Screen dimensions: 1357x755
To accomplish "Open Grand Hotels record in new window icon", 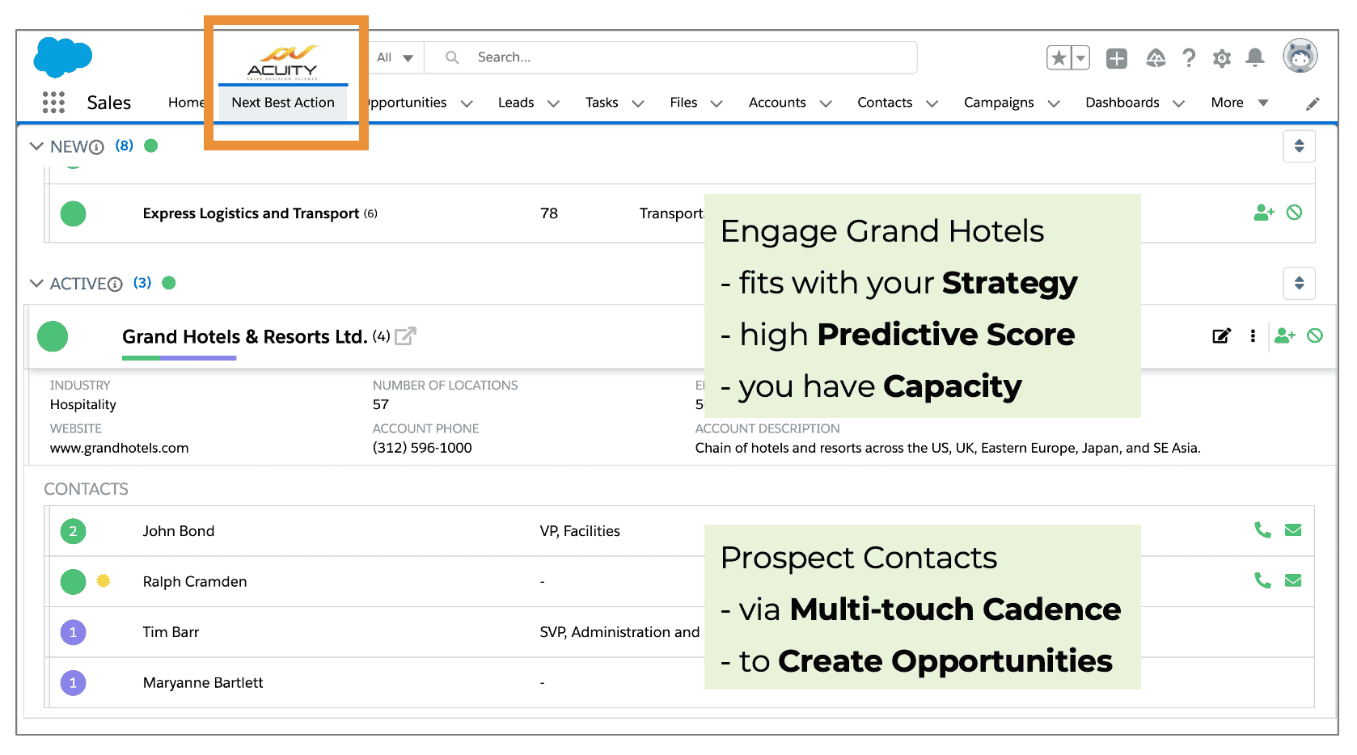I will 405,335.
